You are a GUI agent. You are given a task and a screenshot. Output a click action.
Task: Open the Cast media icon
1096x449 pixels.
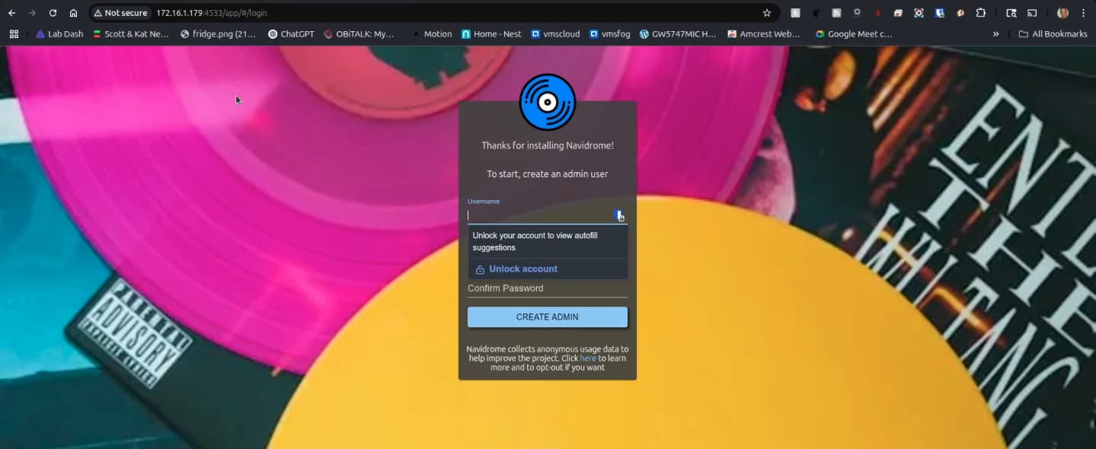(x=1032, y=13)
